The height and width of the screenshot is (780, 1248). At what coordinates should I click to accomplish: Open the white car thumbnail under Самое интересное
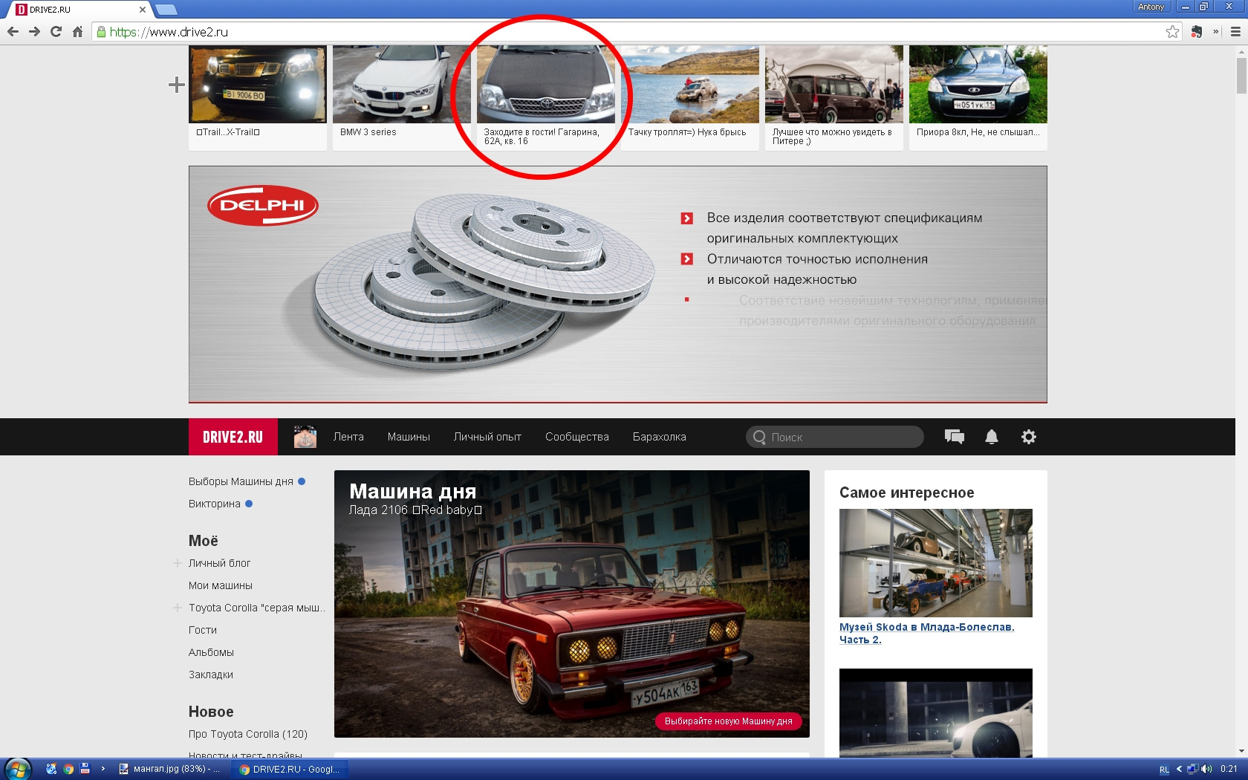pyautogui.click(x=936, y=713)
